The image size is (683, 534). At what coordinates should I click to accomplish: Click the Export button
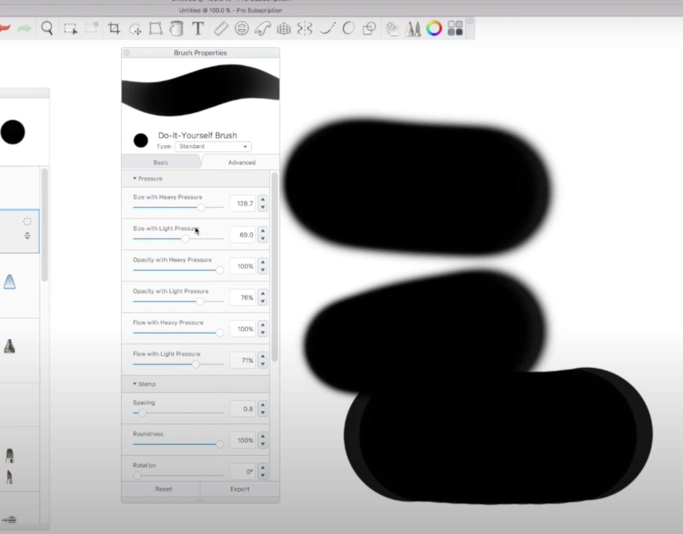click(240, 489)
